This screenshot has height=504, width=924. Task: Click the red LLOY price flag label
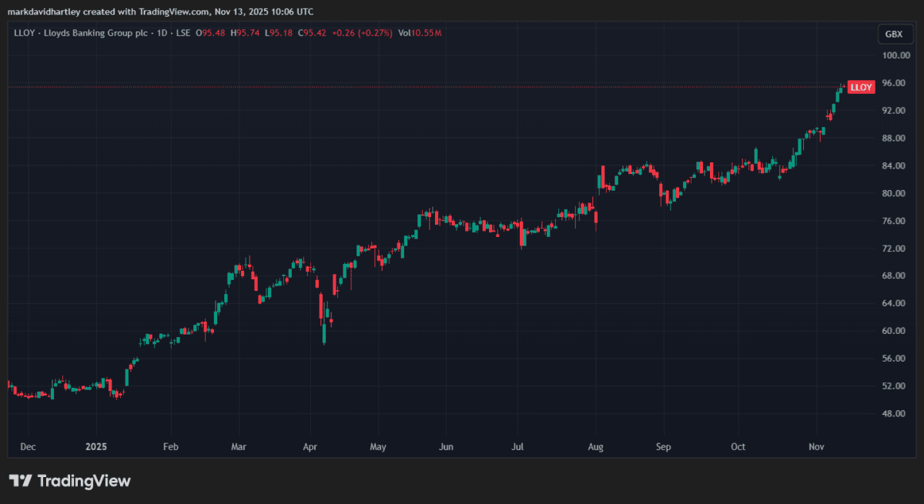point(860,86)
